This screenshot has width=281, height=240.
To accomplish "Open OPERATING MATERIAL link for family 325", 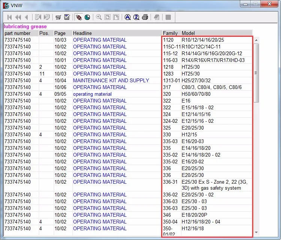I will click(x=100, y=128).
